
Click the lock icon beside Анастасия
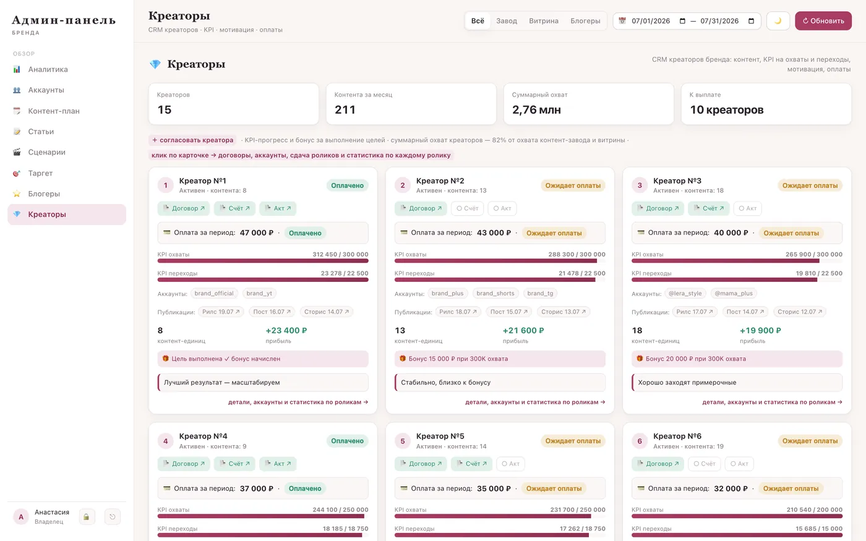[87, 517]
